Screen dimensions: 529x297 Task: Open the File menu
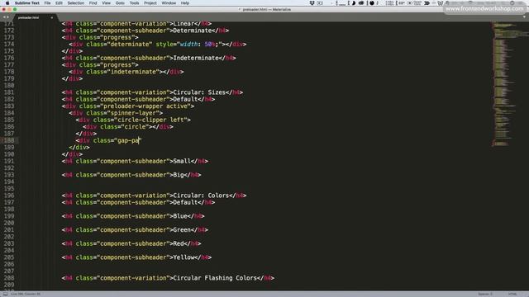47,3
